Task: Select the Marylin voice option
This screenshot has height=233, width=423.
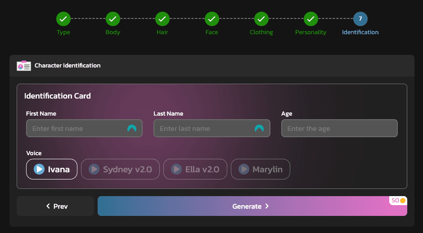Action: point(261,169)
